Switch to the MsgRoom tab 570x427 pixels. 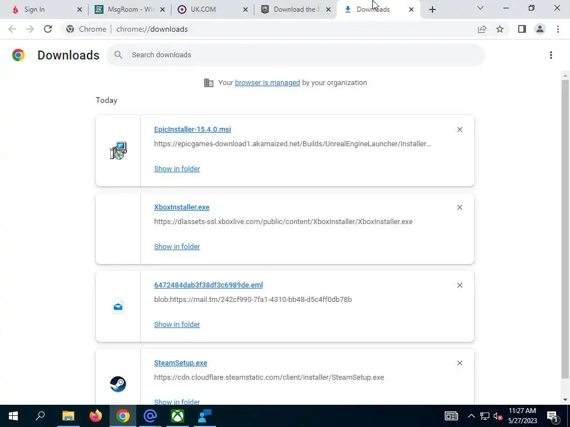click(x=130, y=9)
